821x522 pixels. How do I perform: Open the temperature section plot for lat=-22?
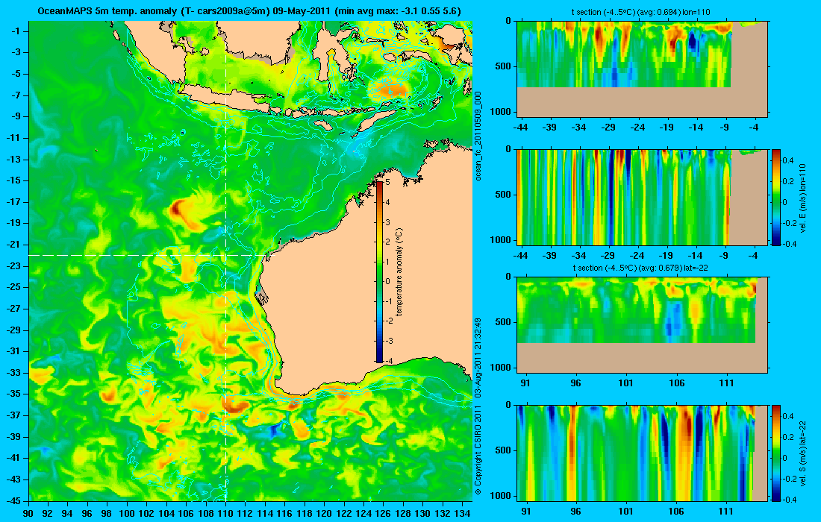[643, 325]
